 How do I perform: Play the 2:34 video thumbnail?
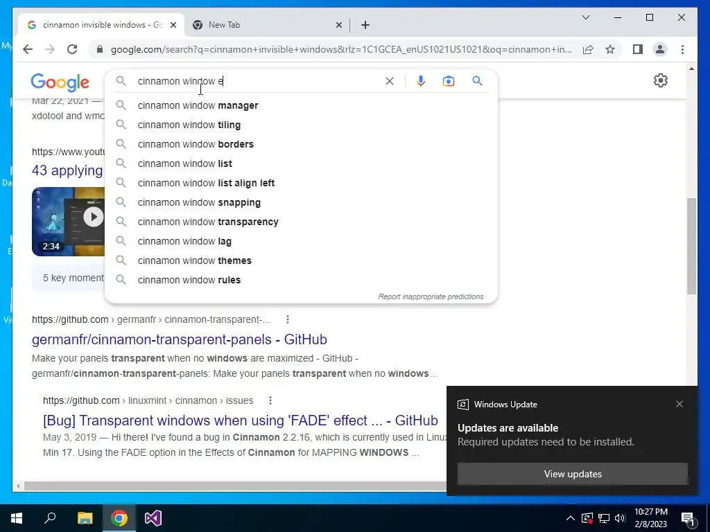(68, 222)
